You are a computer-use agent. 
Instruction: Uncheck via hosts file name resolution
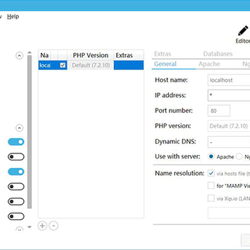click(x=211, y=173)
